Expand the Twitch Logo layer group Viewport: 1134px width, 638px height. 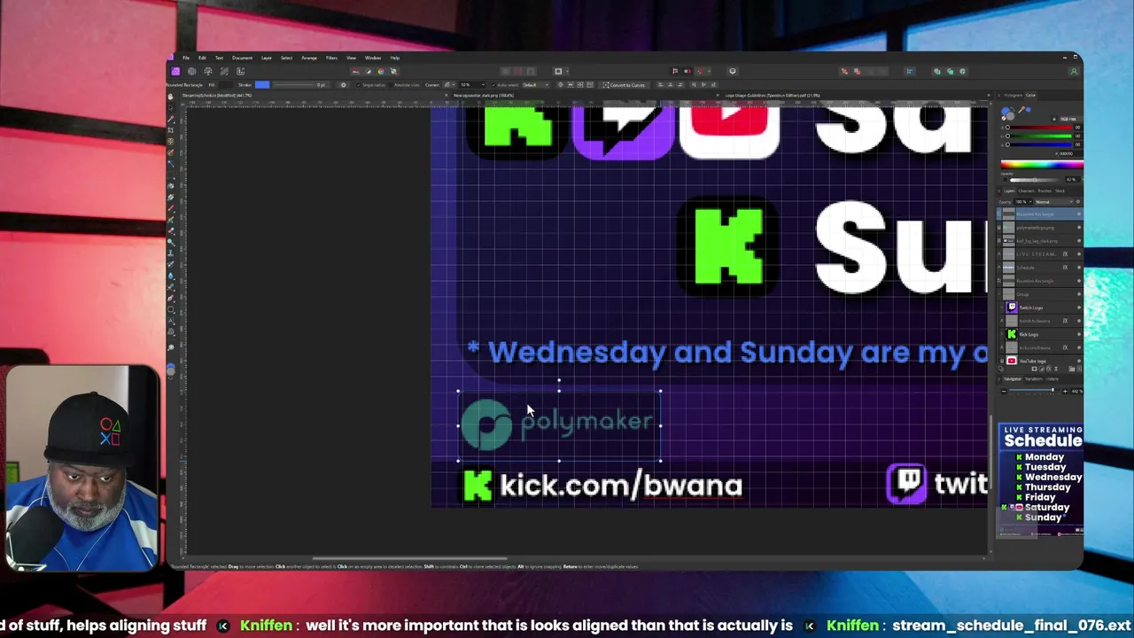1001,307
